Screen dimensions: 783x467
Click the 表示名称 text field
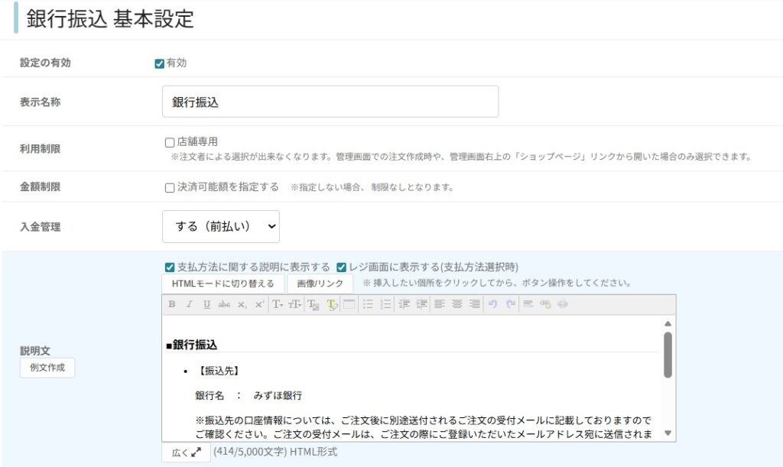[x=330, y=102]
